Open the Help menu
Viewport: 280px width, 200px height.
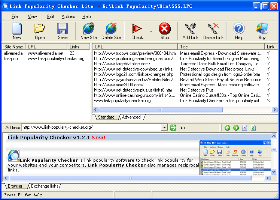point(86,17)
